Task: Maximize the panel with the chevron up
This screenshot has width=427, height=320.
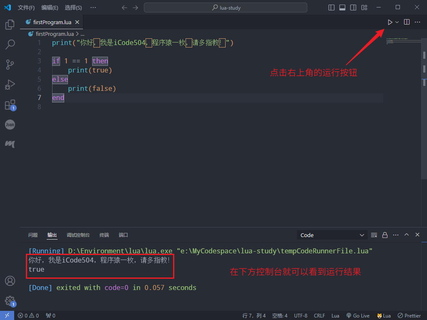Action: pyautogui.click(x=407, y=235)
